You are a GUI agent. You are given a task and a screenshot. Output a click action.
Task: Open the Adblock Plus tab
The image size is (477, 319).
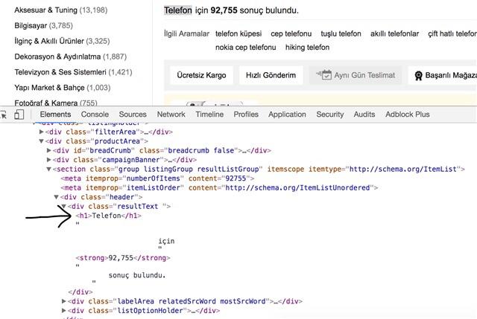tap(408, 115)
